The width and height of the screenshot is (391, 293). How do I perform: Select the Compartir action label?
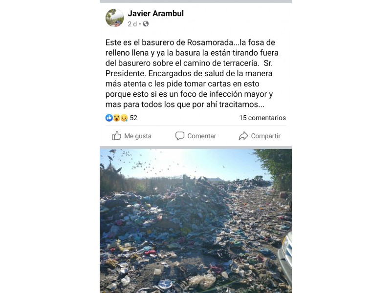click(x=265, y=136)
